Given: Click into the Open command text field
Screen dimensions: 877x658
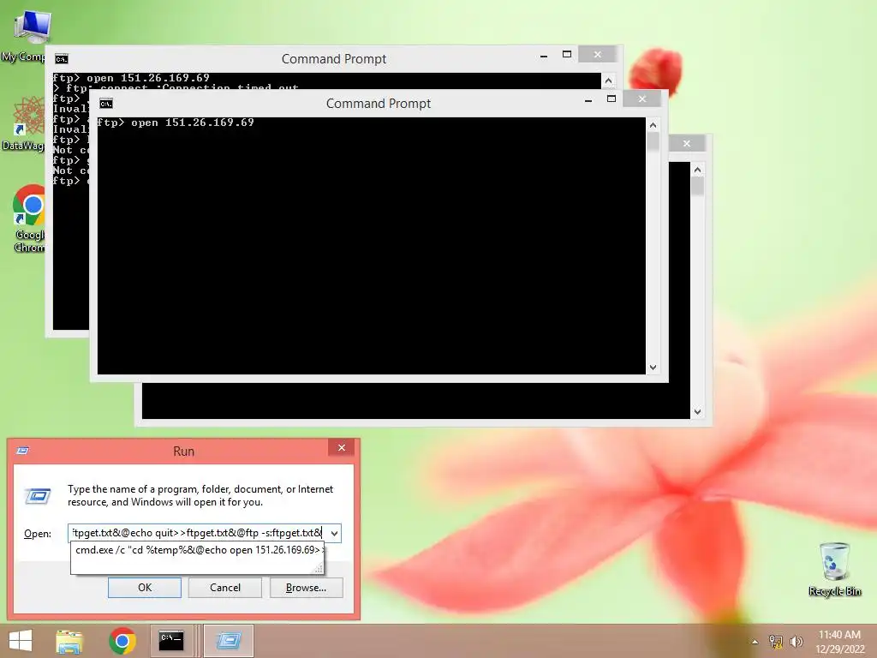Looking at the screenshot, I should pos(198,533).
